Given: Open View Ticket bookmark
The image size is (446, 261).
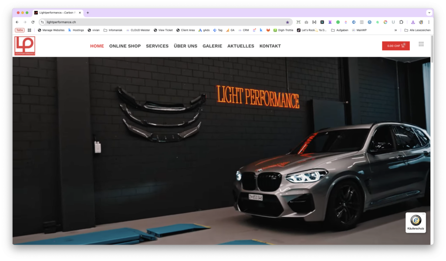Looking at the screenshot, I should [x=163, y=30].
